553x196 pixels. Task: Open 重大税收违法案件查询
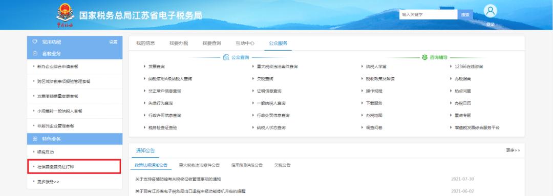[x=277, y=67]
